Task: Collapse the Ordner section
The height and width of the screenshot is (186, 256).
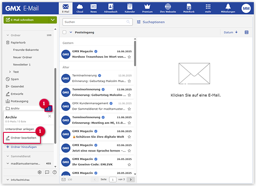Action: [x=8, y=35]
